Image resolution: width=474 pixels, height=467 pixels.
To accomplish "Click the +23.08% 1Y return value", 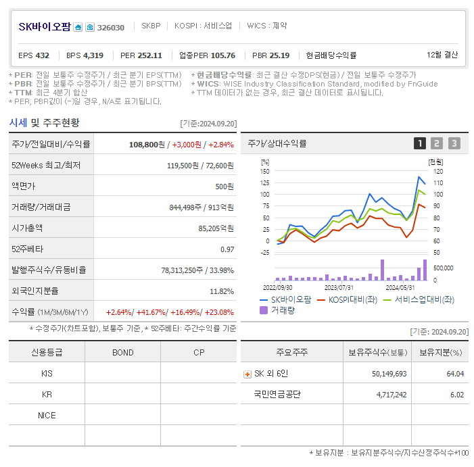I will click(220, 312).
